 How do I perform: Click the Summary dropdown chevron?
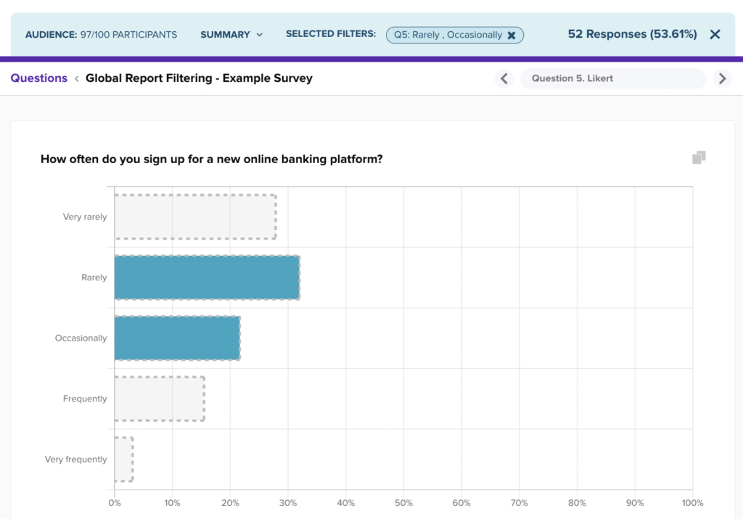click(259, 35)
